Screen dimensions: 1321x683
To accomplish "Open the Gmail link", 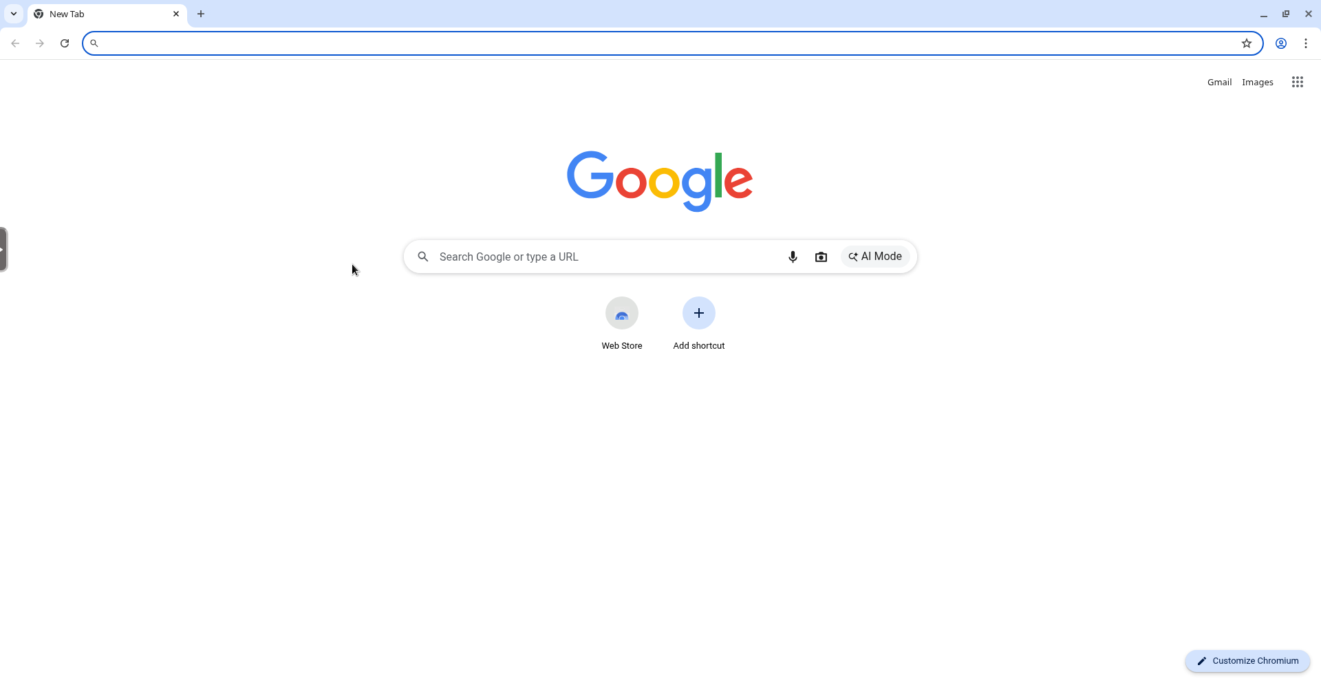I will point(1219,82).
